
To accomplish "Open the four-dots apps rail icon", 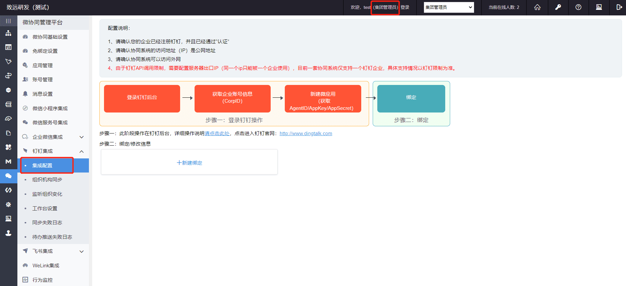I will click(x=9, y=147).
